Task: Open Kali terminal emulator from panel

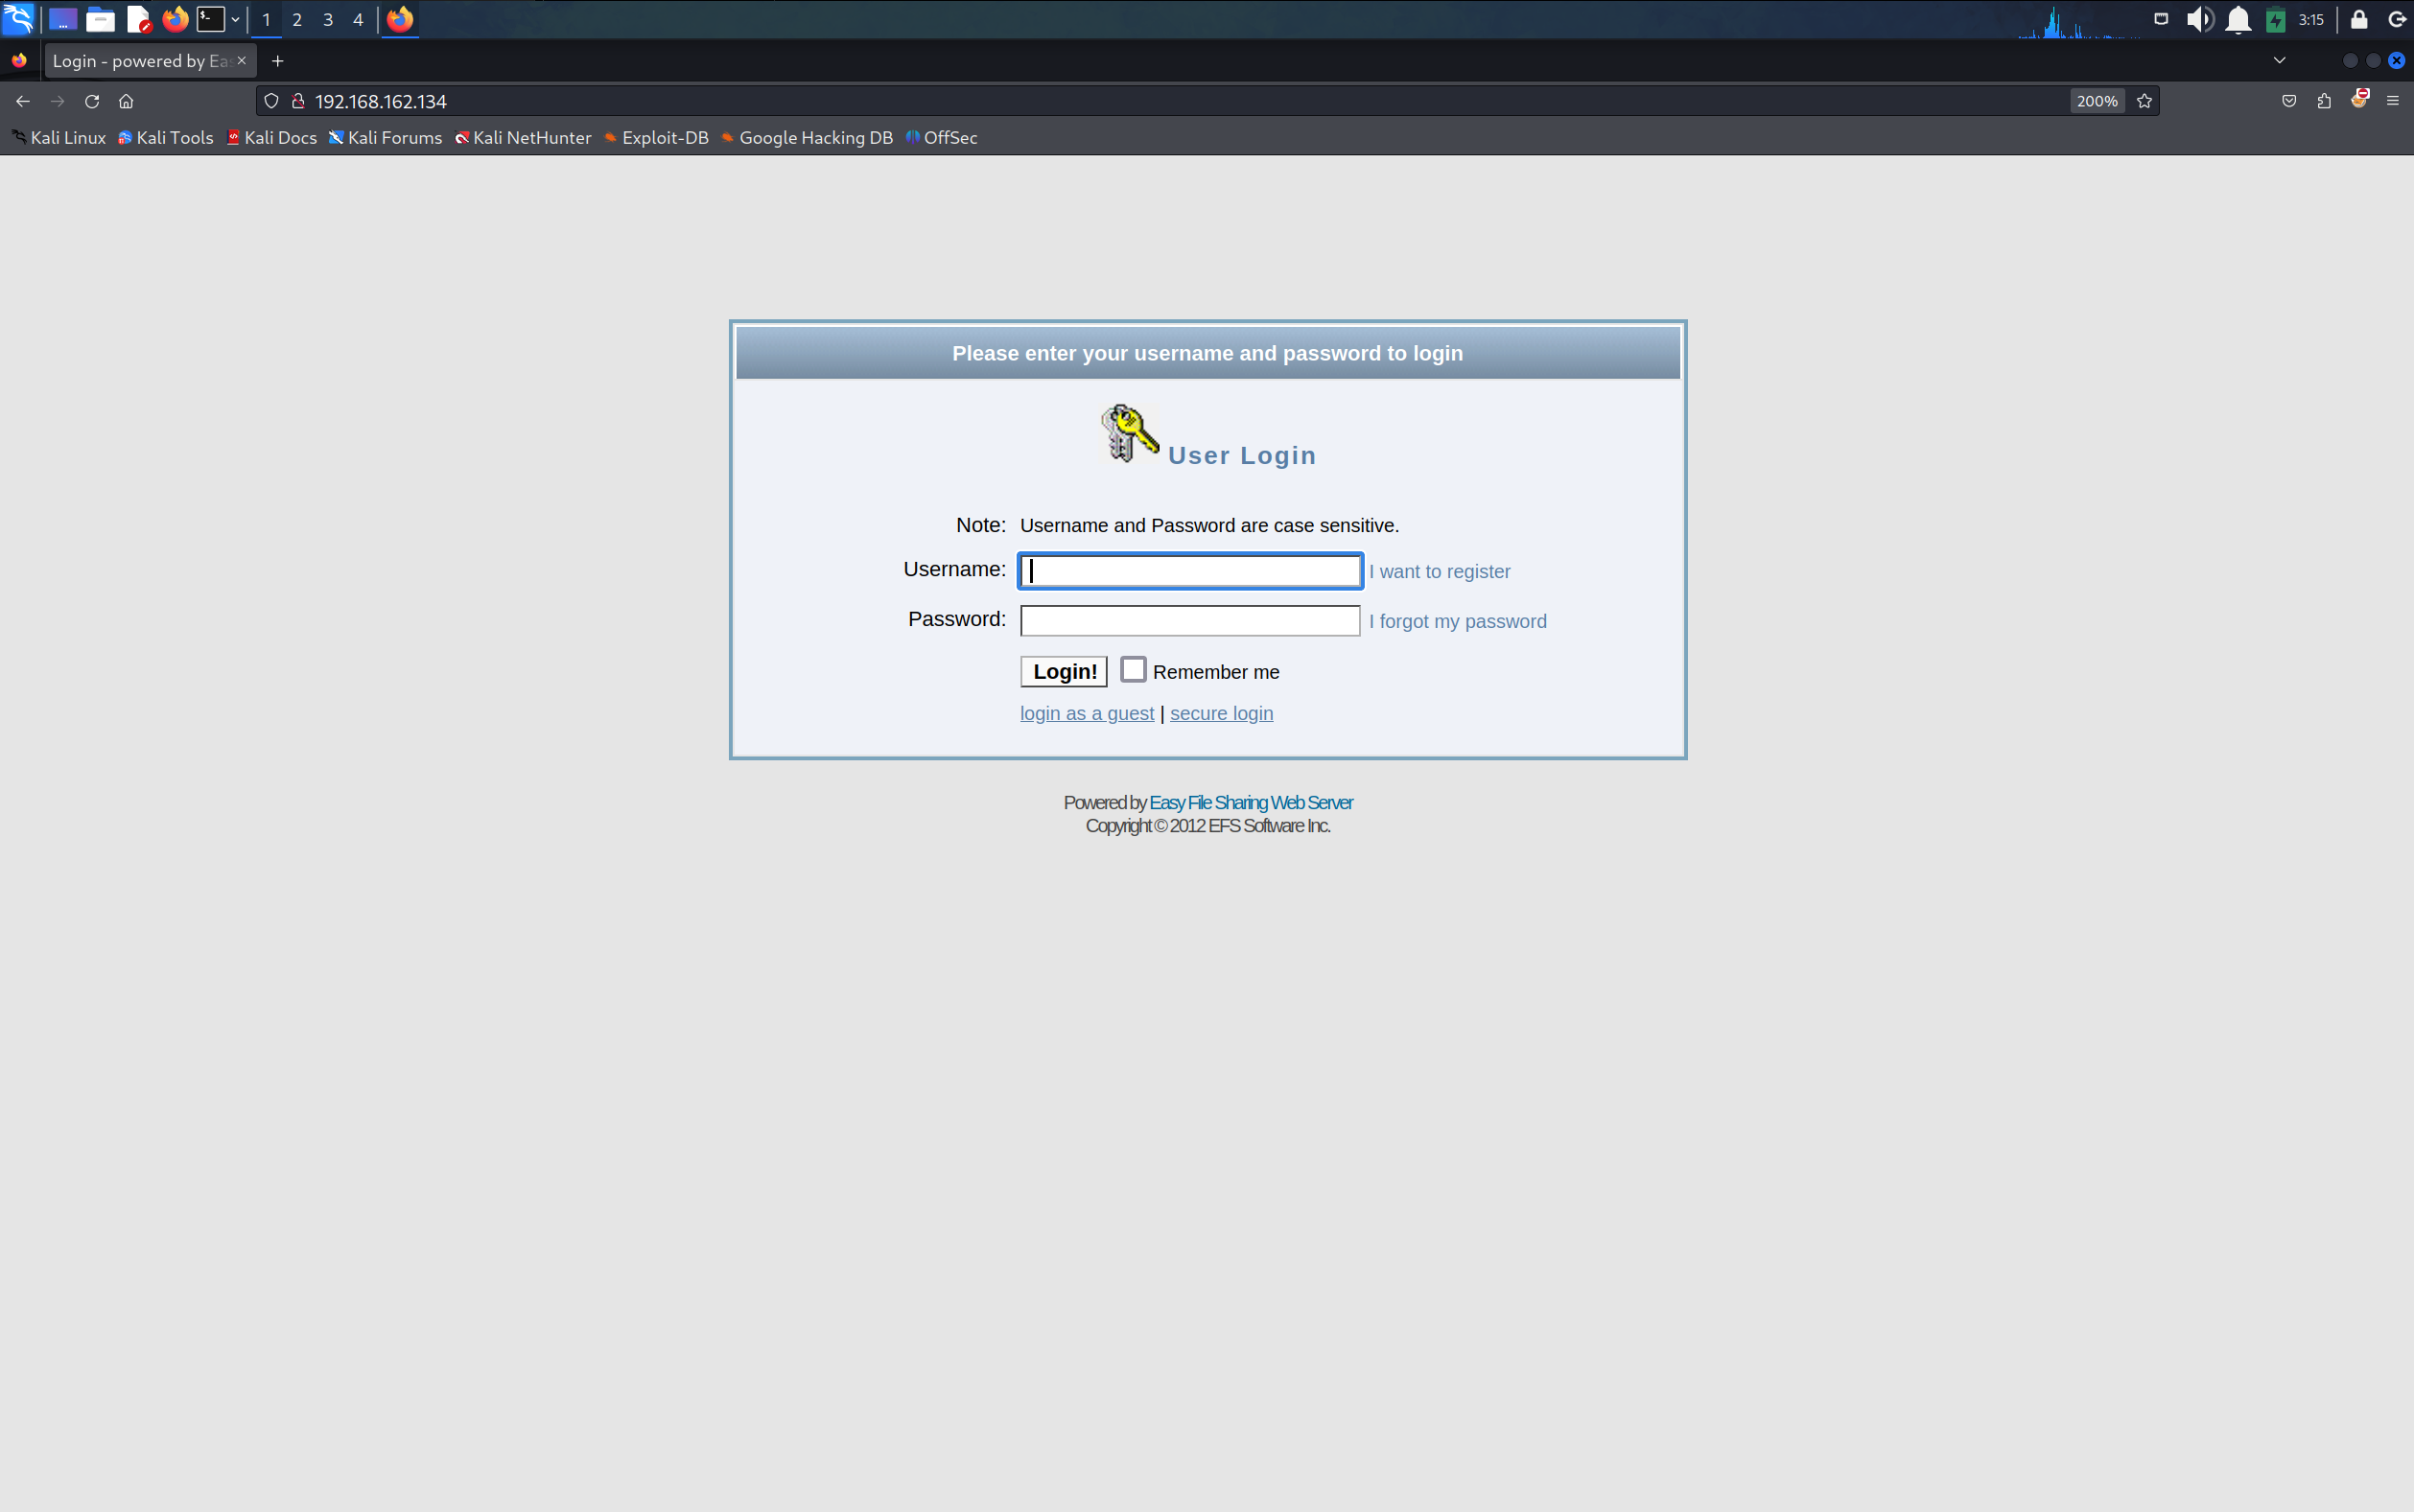Action: (x=210, y=19)
